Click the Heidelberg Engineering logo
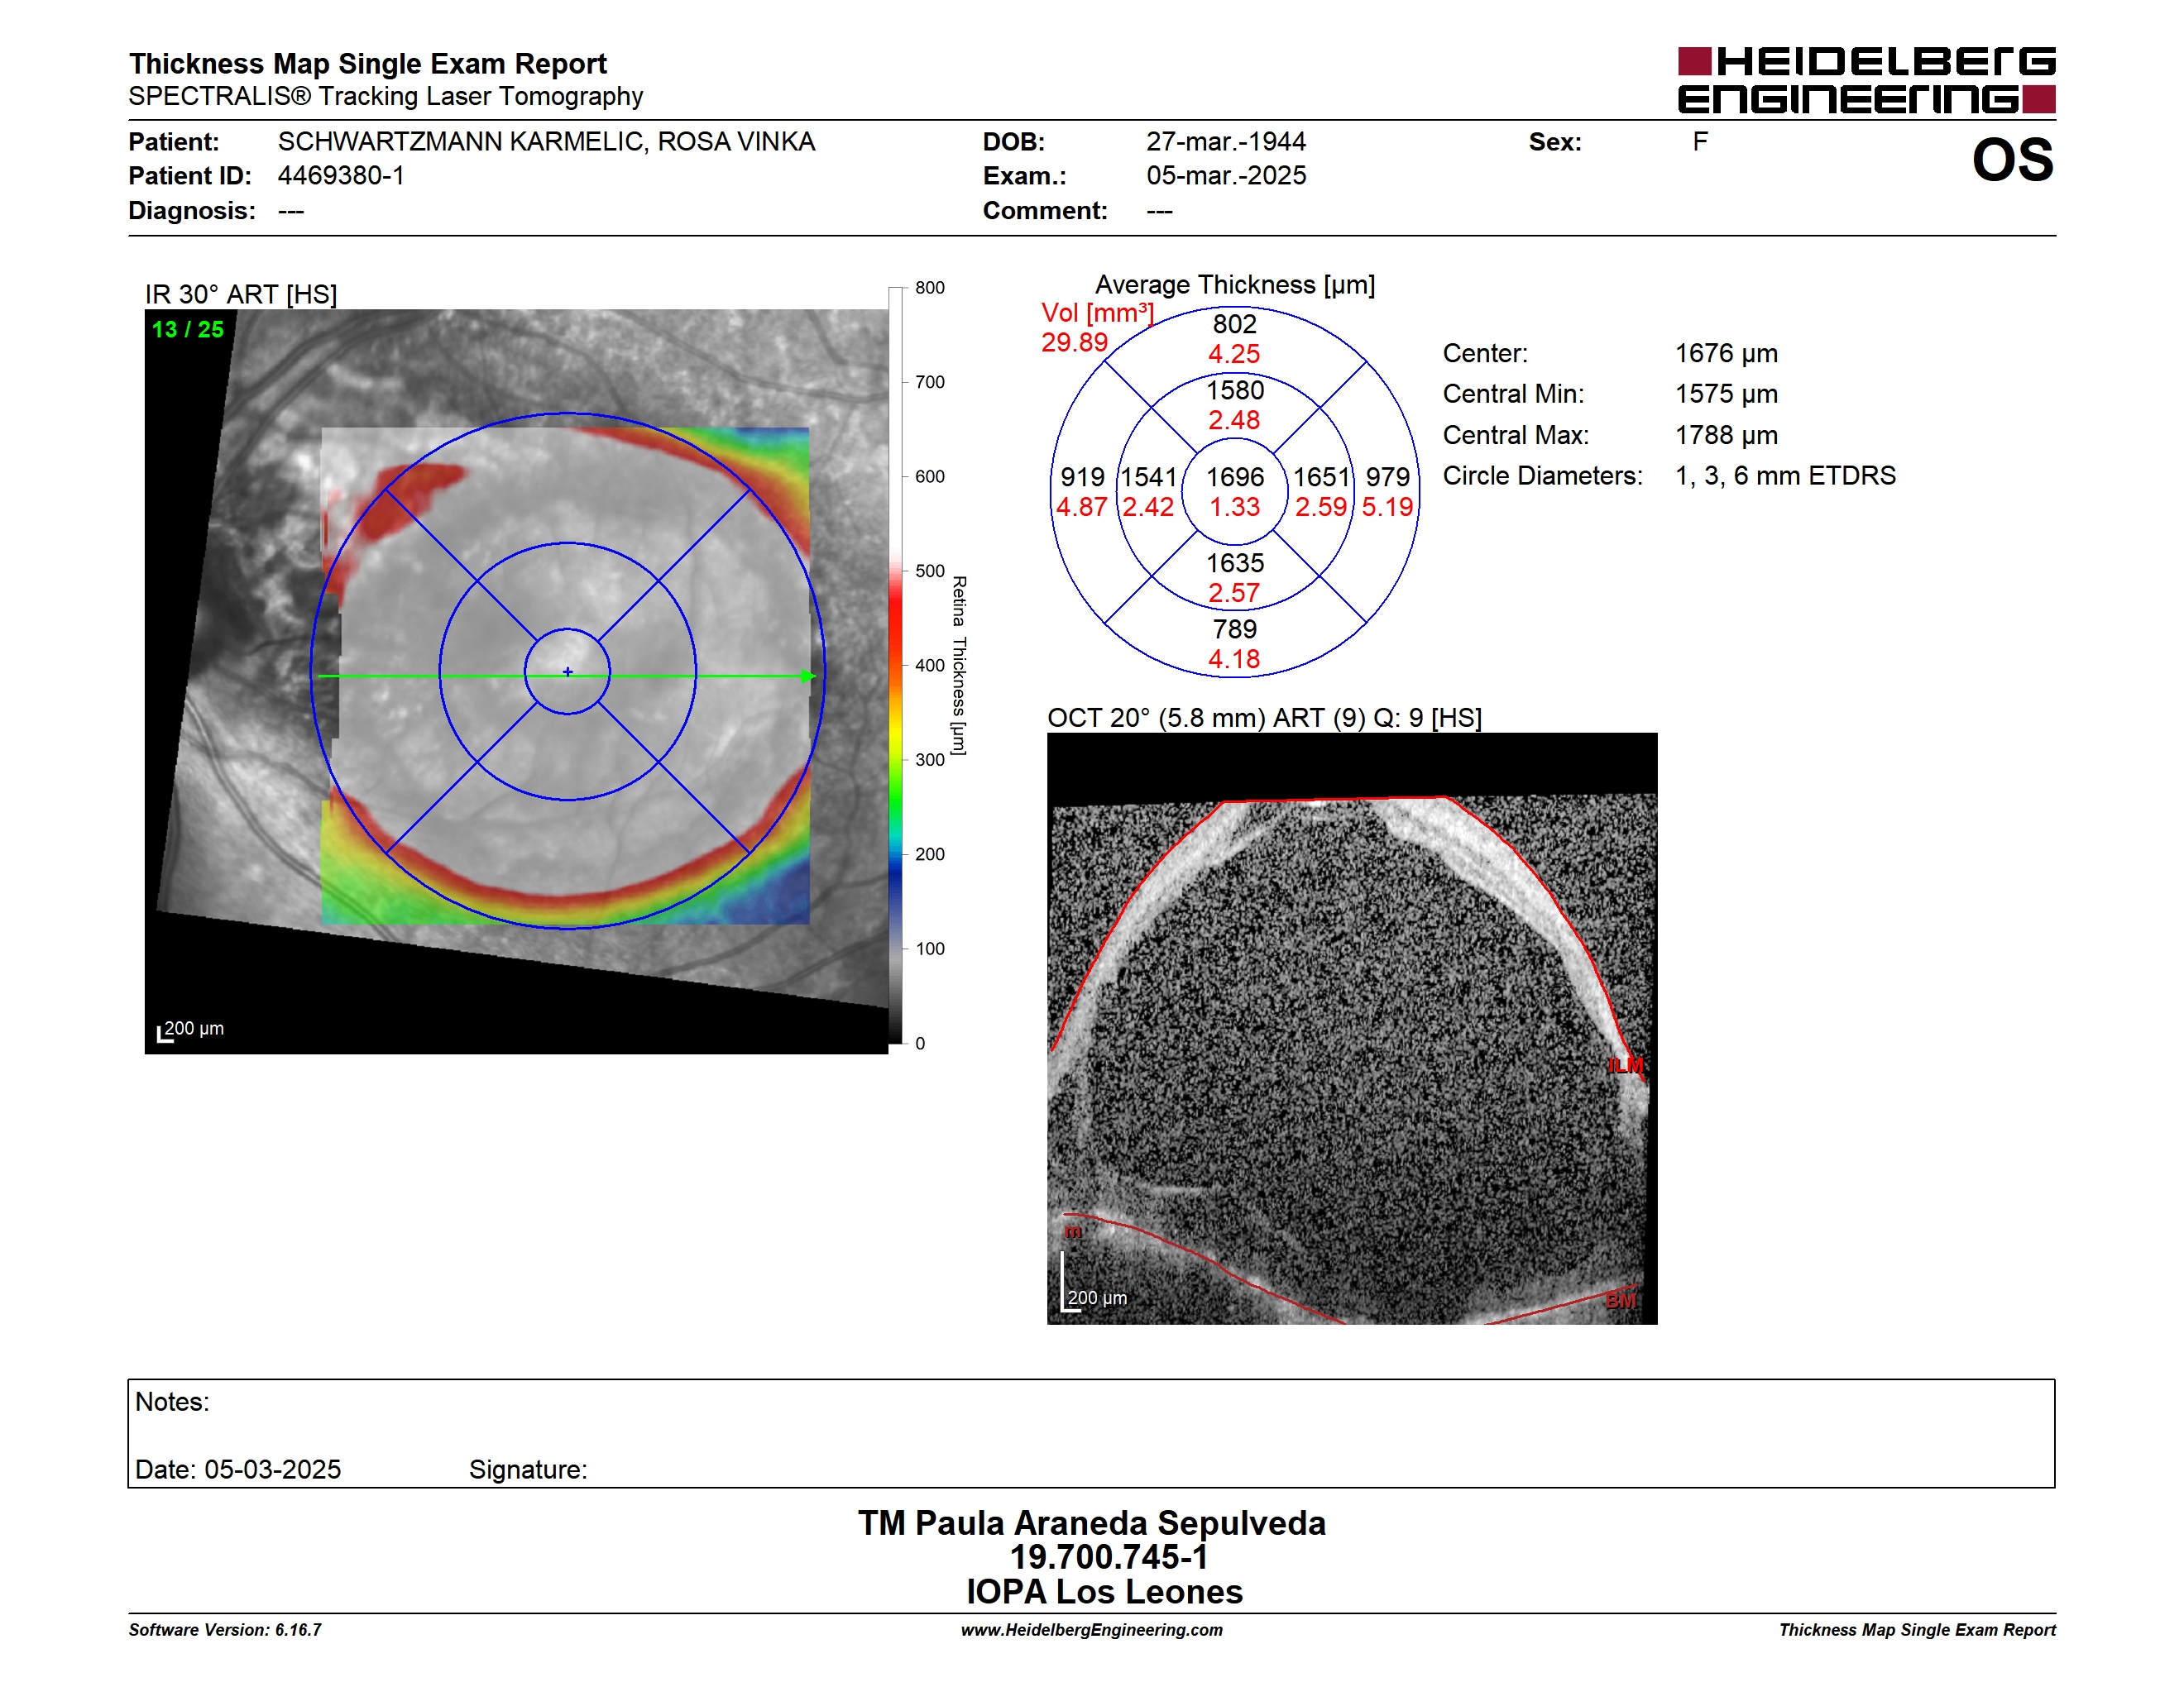The image size is (2184, 1687). pyautogui.click(x=1866, y=80)
